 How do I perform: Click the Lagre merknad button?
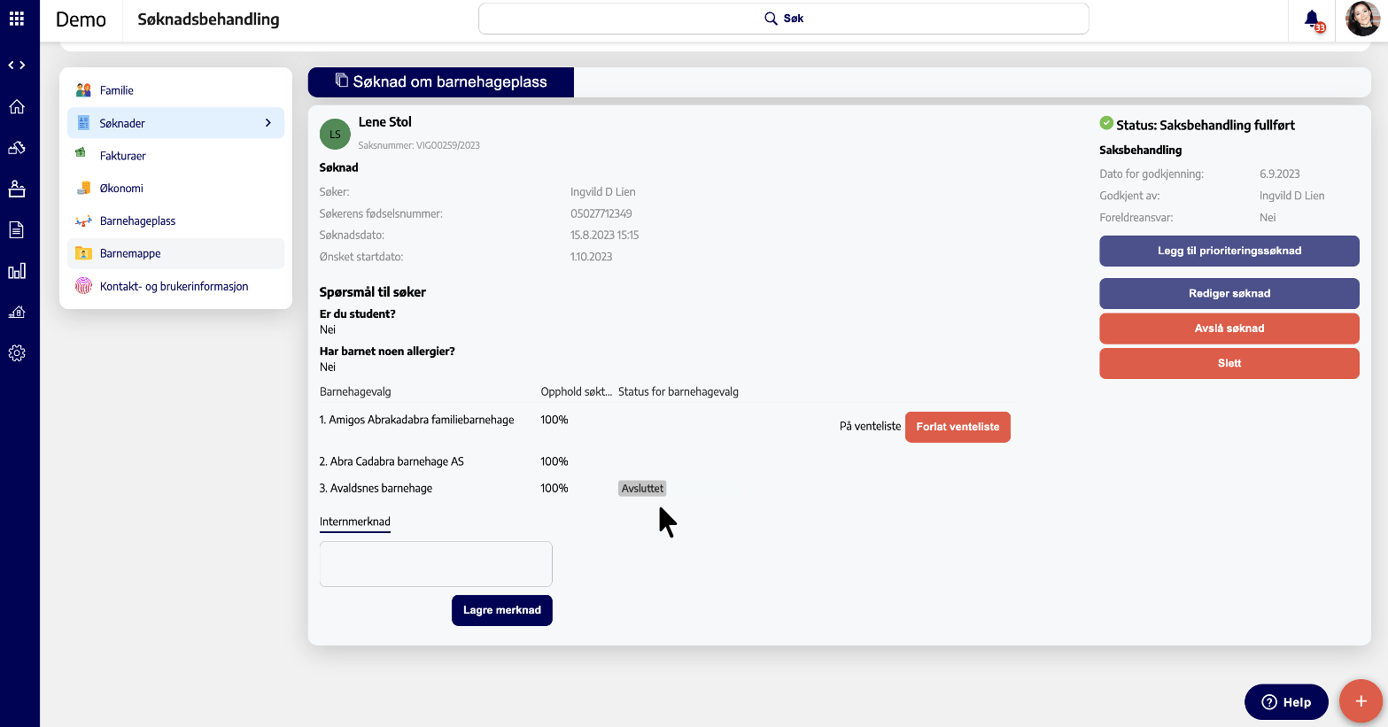[x=502, y=610]
